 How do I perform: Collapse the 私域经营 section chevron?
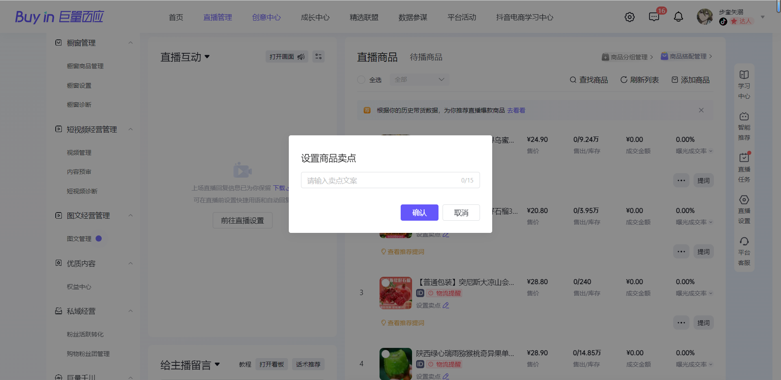(x=131, y=311)
